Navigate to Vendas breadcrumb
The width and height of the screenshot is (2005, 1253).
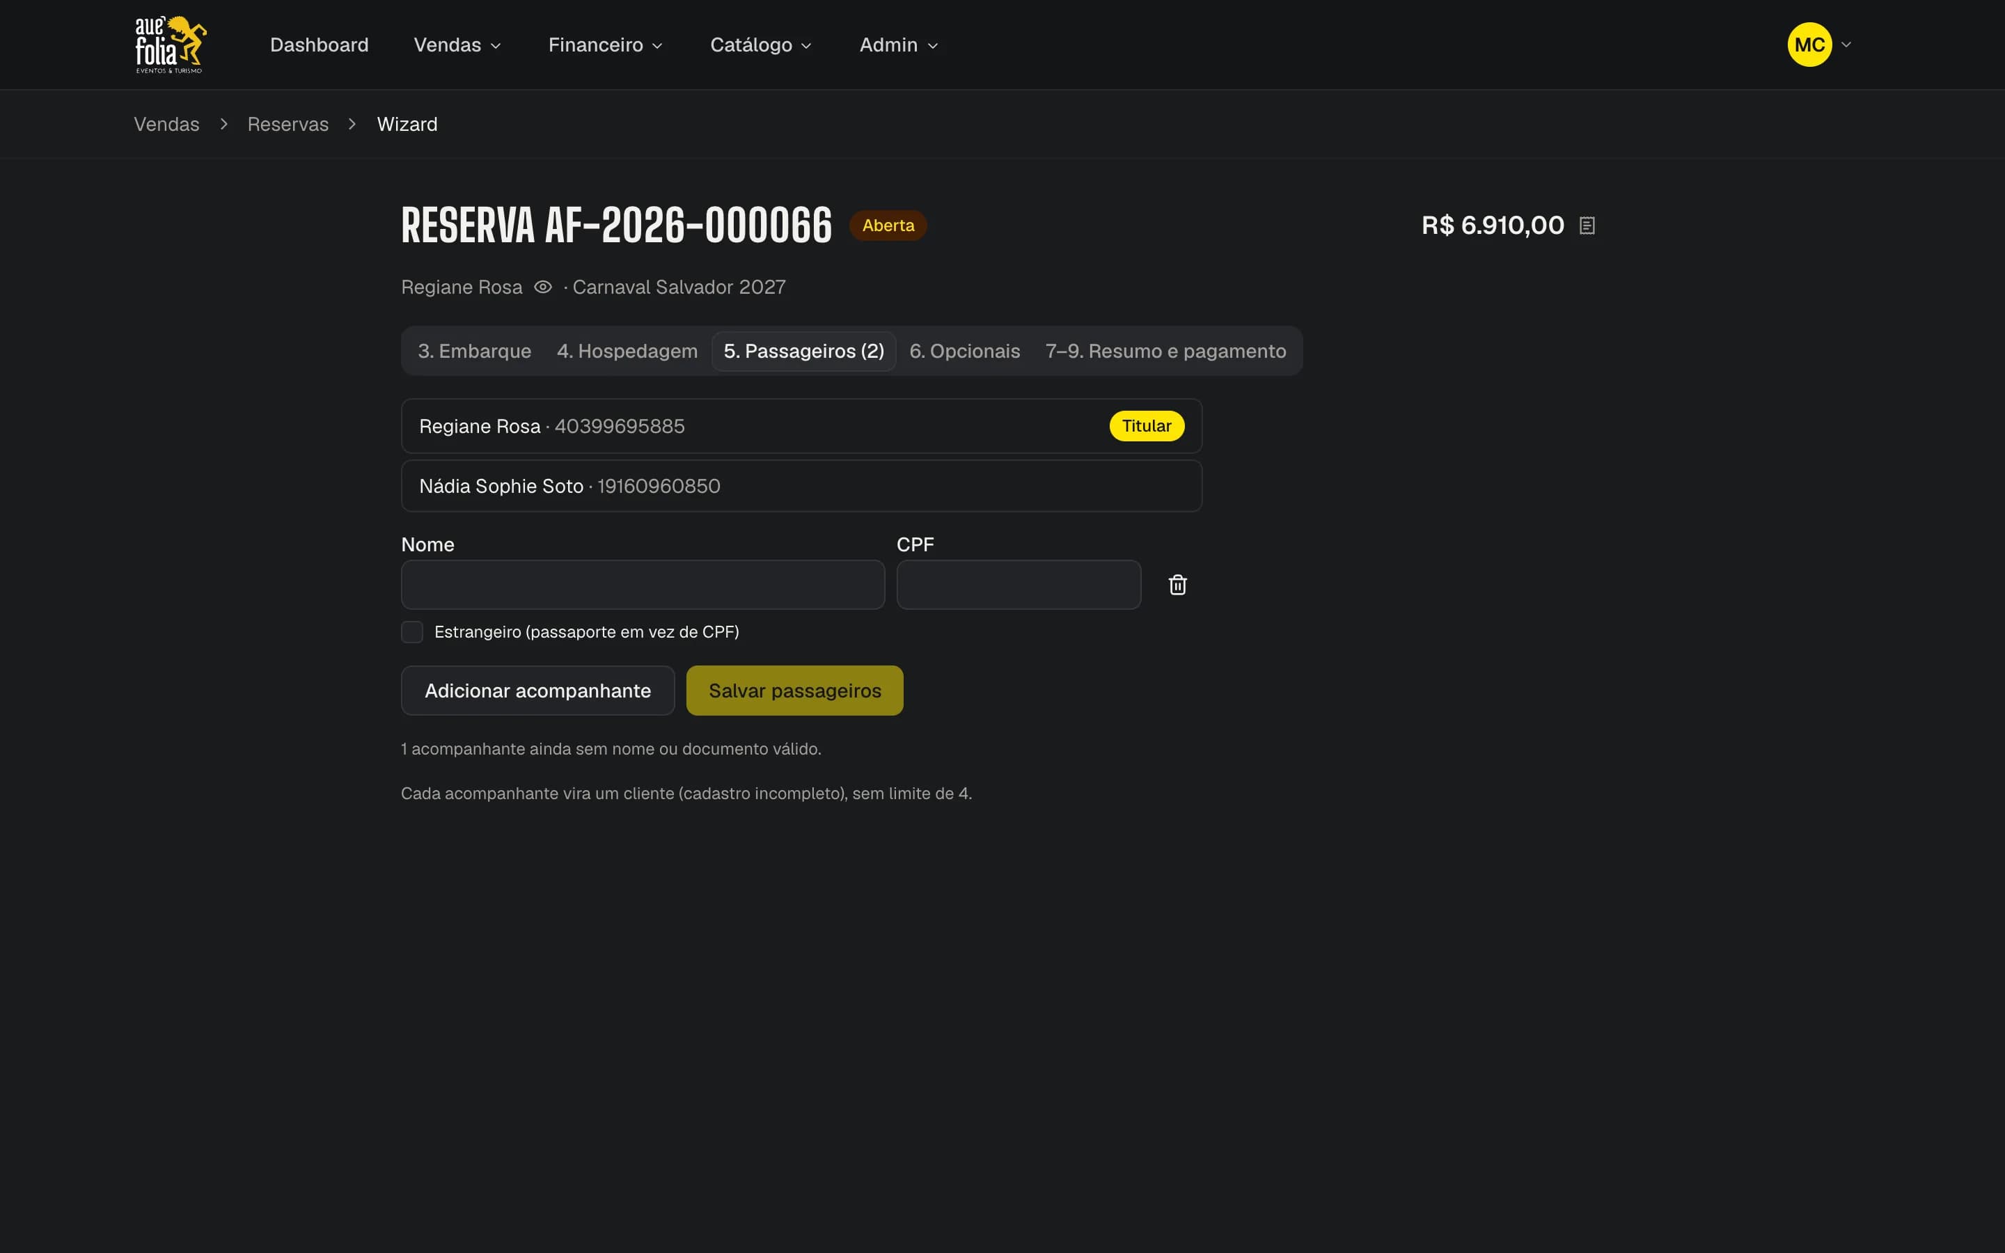[x=166, y=125]
